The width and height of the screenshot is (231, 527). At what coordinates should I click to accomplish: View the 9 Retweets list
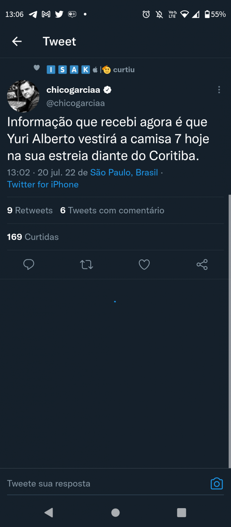(30, 210)
